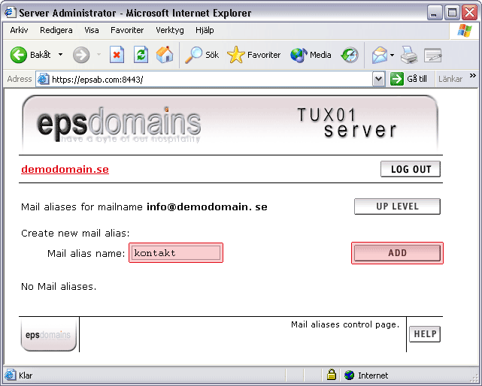Click the HELP button in footer

(425, 334)
